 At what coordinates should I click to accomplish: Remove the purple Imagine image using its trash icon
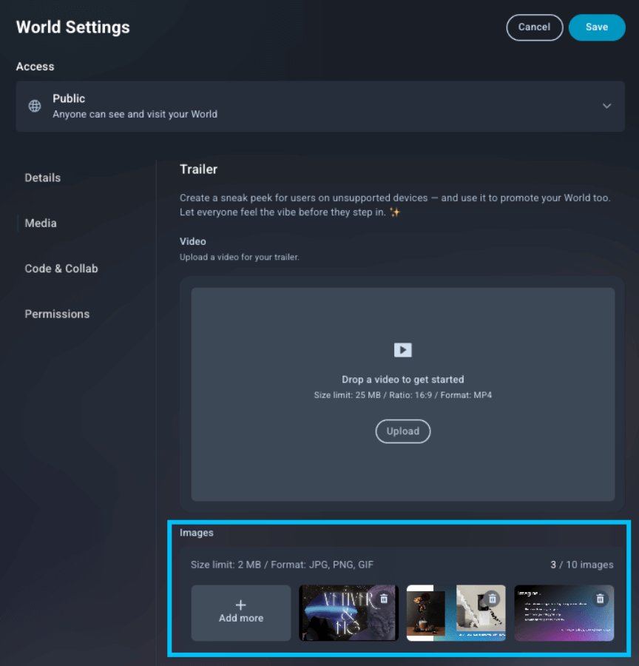tap(600, 598)
